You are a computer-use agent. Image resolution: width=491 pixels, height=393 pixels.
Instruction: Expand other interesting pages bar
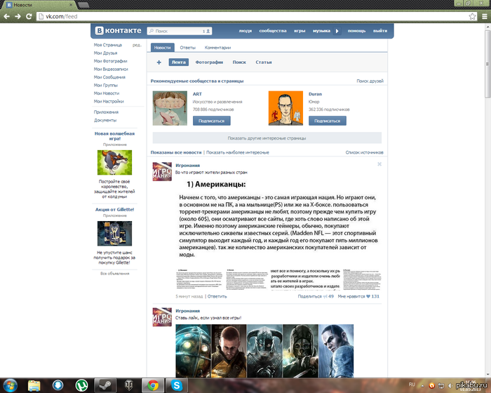(267, 138)
